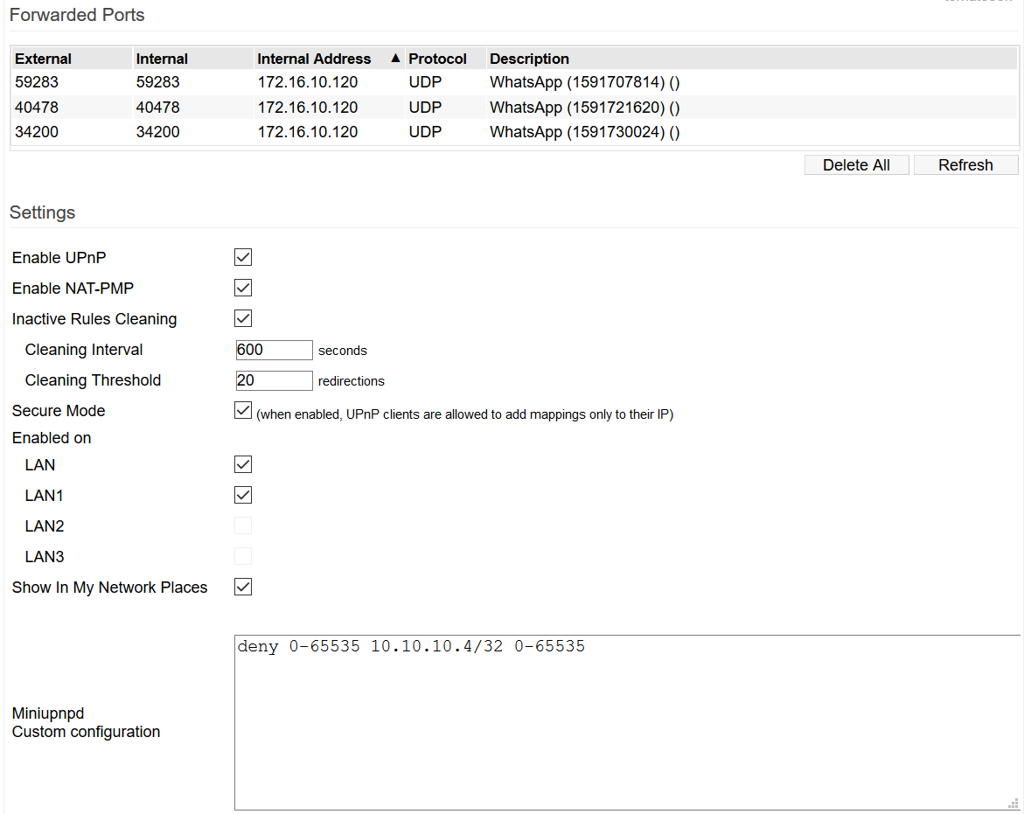Click the Cleaning Threshold label
The height and width of the screenshot is (814, 1024).
tap(93, 380)
